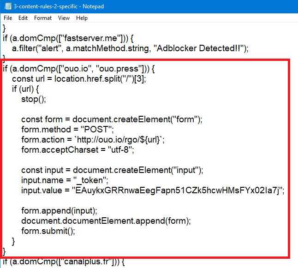This screenshot has height=268, width=298.
Task: Open the Format menu
Action: pos(43,18)
